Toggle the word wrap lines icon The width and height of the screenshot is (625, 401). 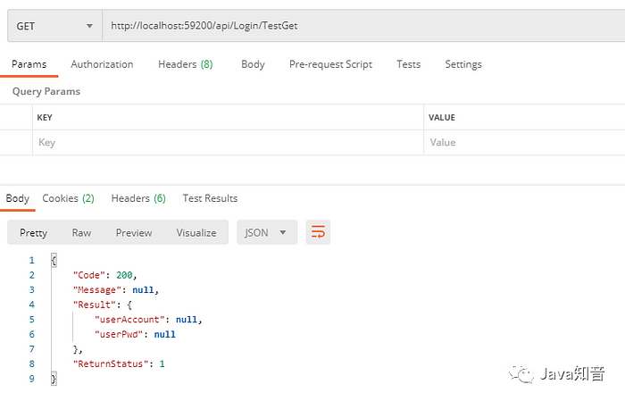(318, 232)
